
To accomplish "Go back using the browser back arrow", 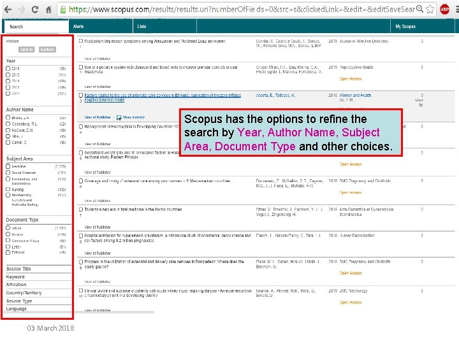I will (8, 10).
